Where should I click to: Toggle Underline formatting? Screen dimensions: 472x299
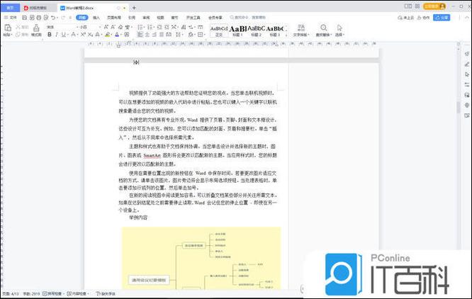tap(63, 35)
